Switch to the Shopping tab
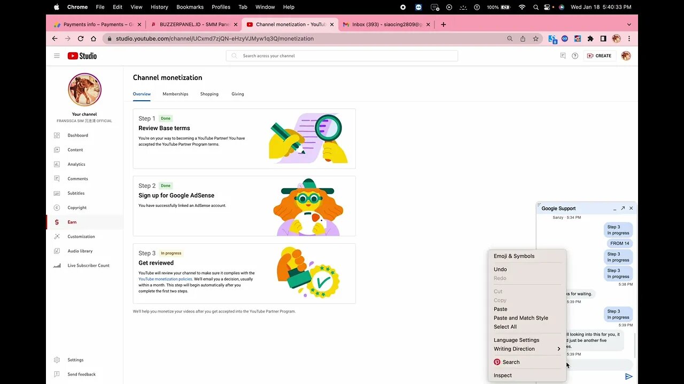Image resolution: width=684 pixels, height=384 pixels. click(209, 94)
